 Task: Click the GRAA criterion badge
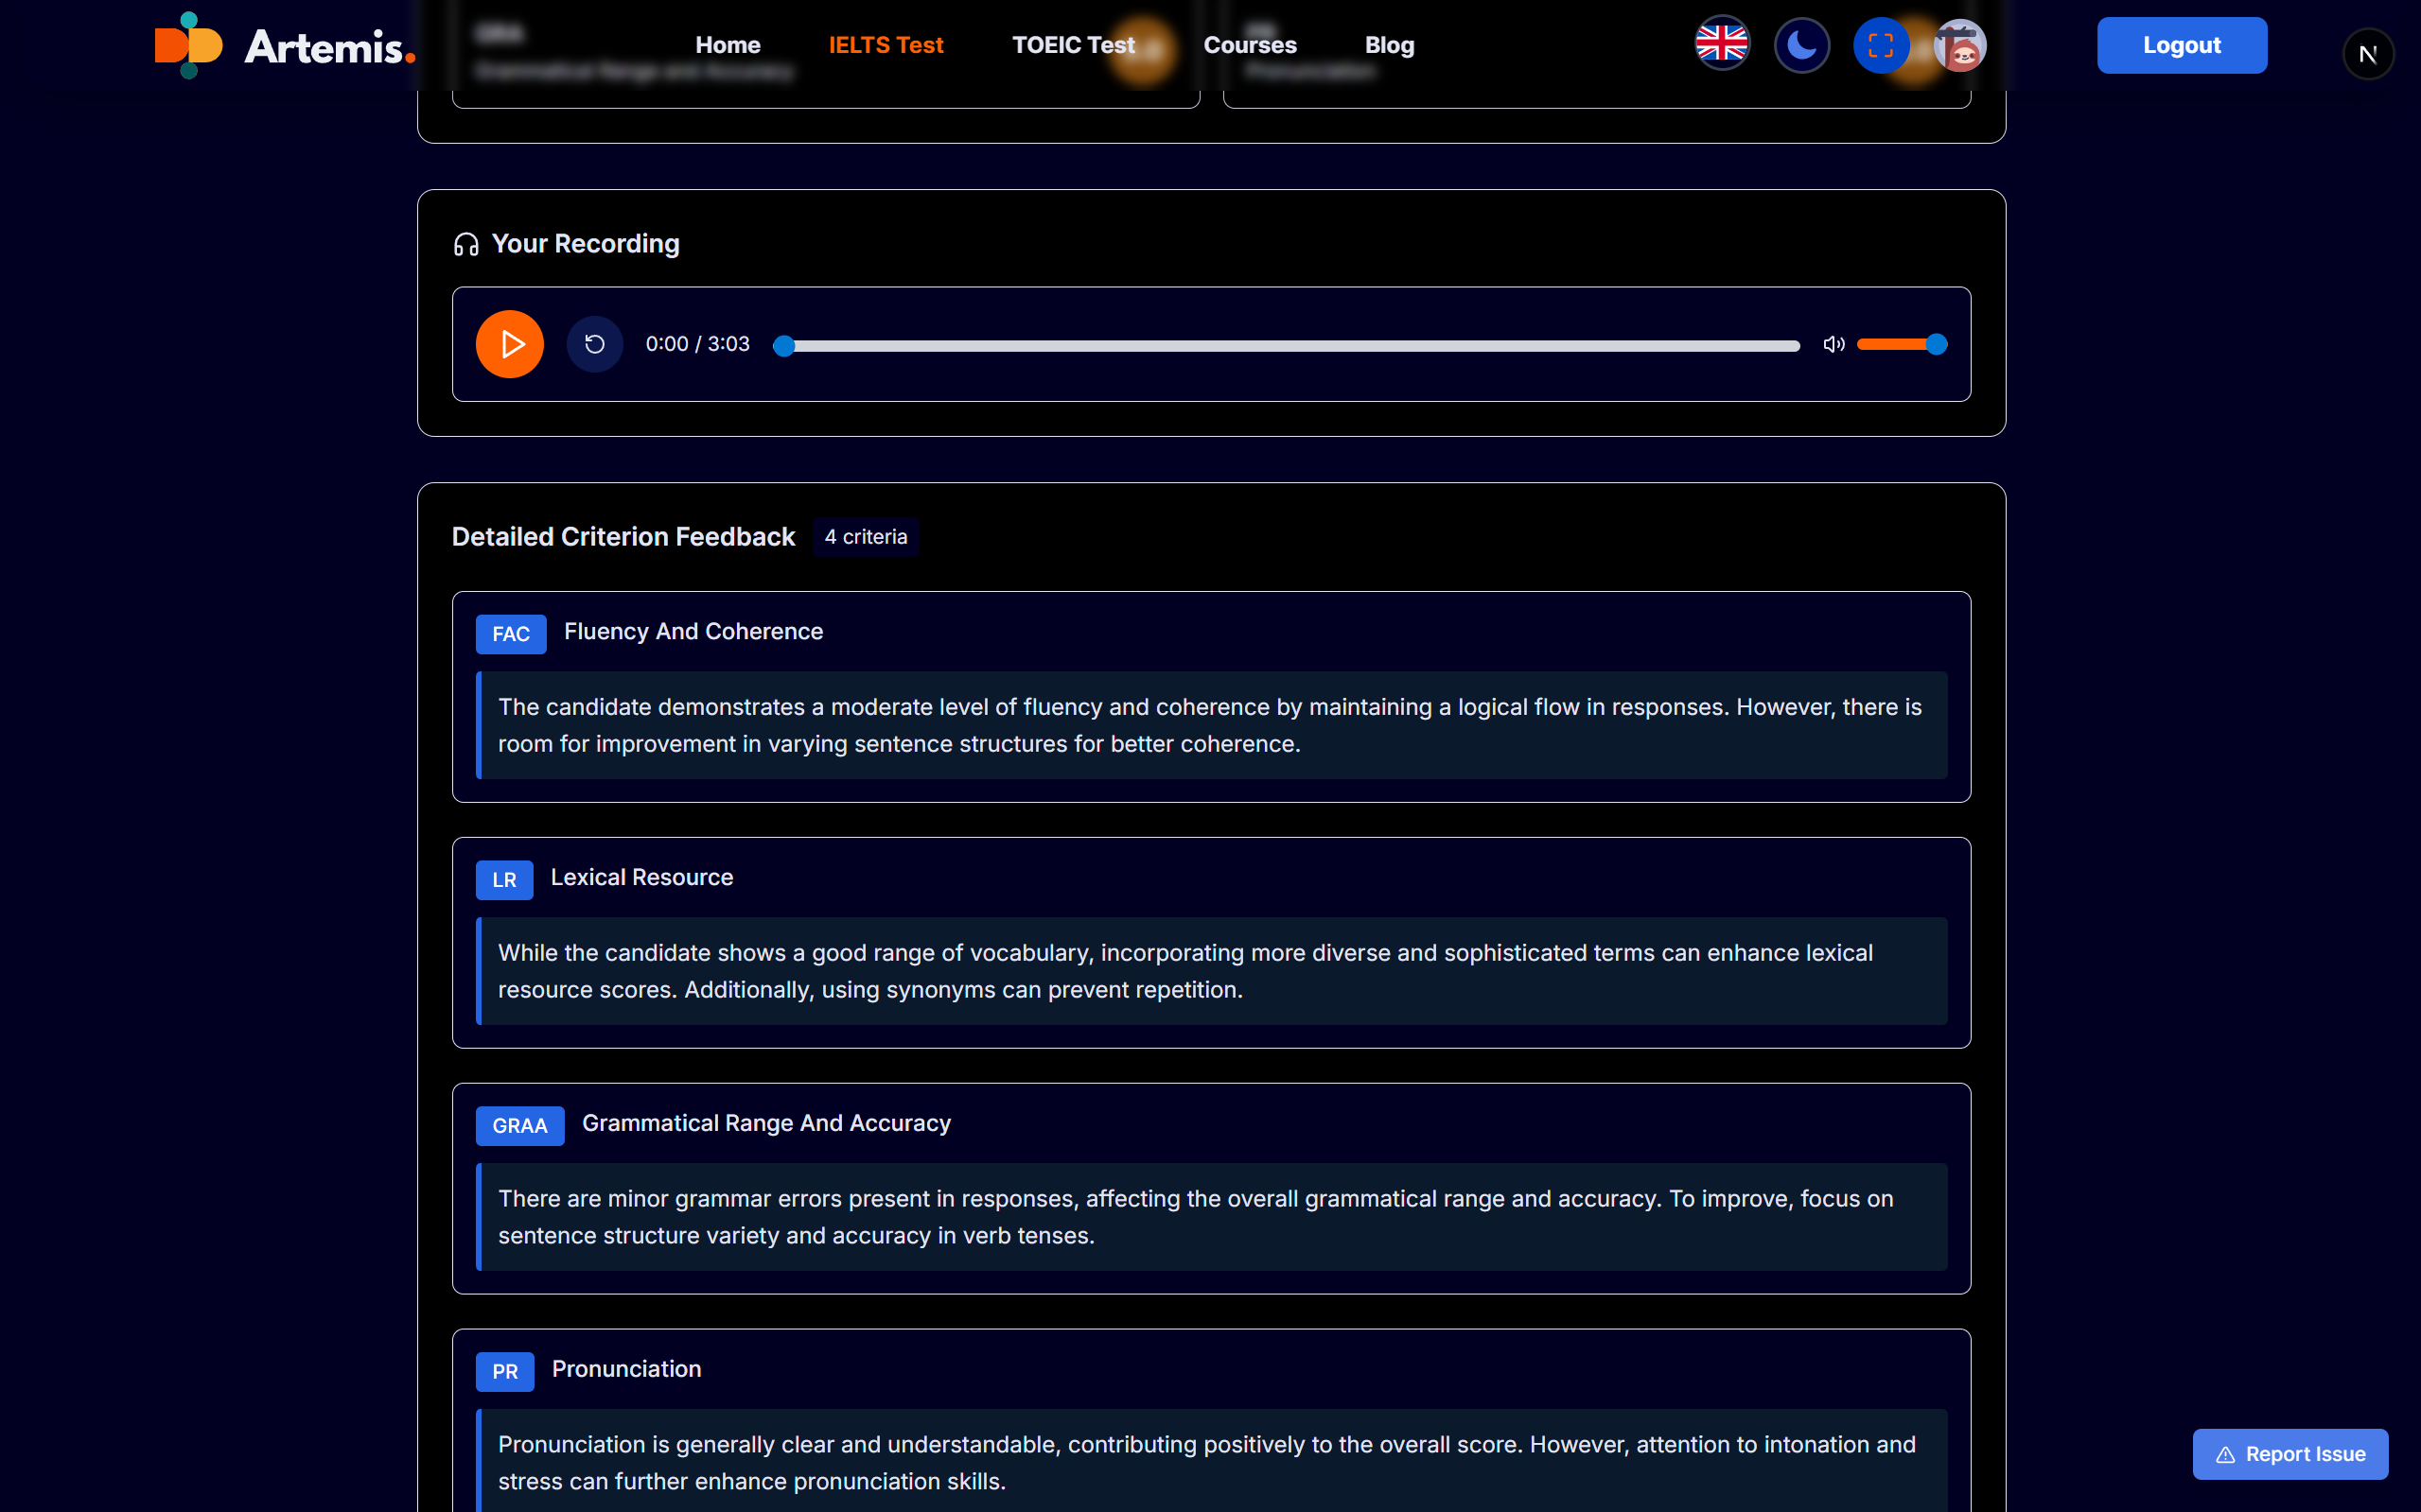point(519,1126)
